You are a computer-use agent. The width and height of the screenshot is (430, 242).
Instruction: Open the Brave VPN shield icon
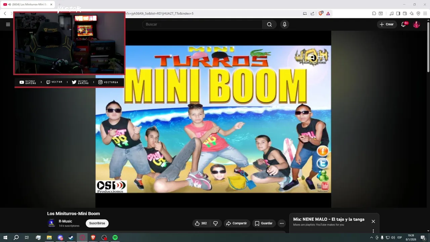[418, 13]
